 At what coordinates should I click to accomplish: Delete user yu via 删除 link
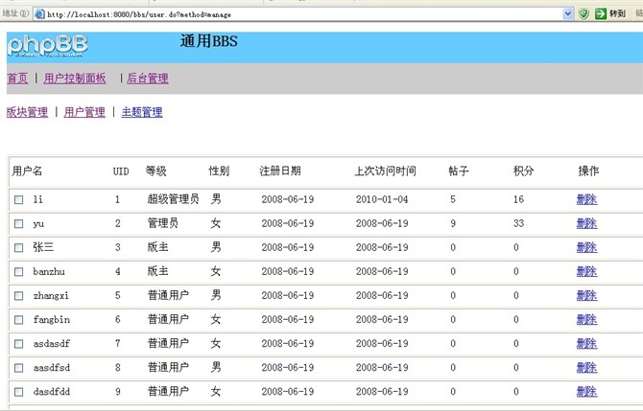point(586,223)
